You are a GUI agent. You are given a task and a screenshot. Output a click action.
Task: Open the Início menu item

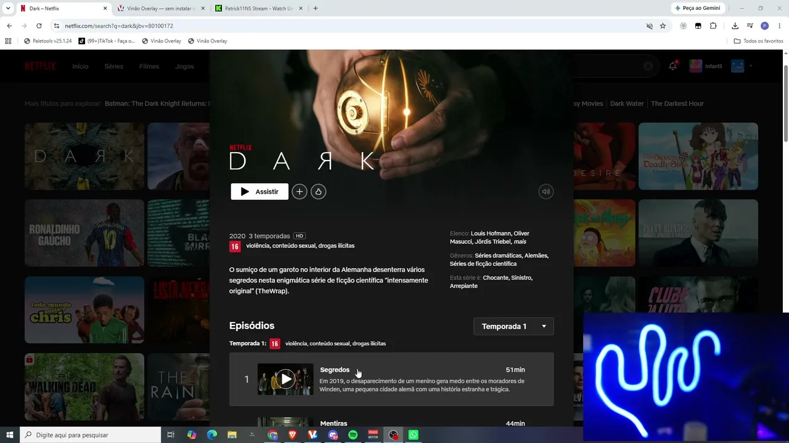click(x=80, y=66)
